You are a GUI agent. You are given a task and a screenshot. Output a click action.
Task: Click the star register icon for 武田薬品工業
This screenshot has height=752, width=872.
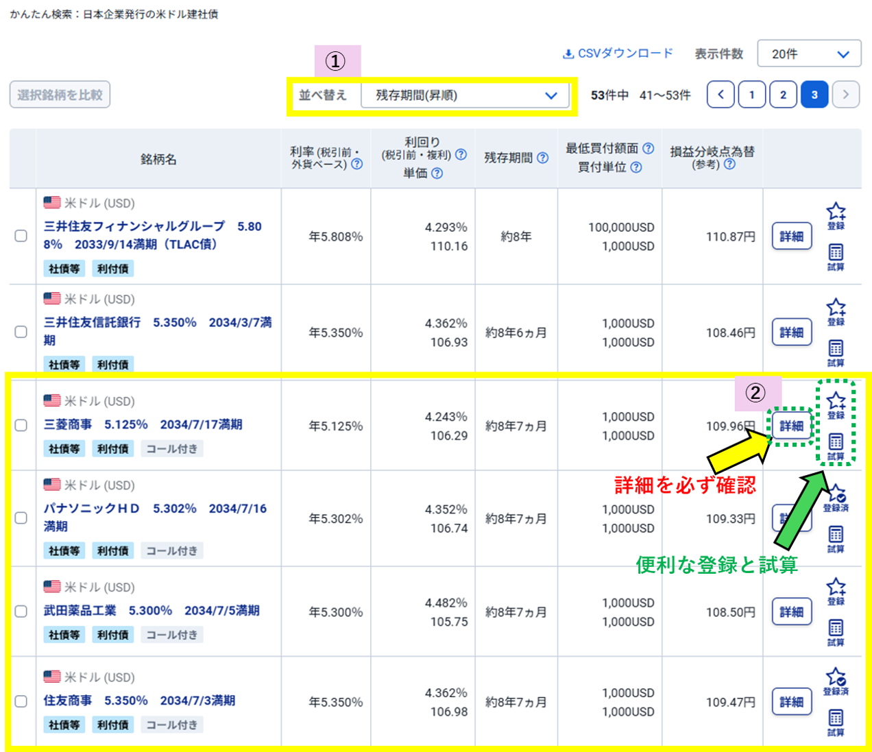pos(836,587)
